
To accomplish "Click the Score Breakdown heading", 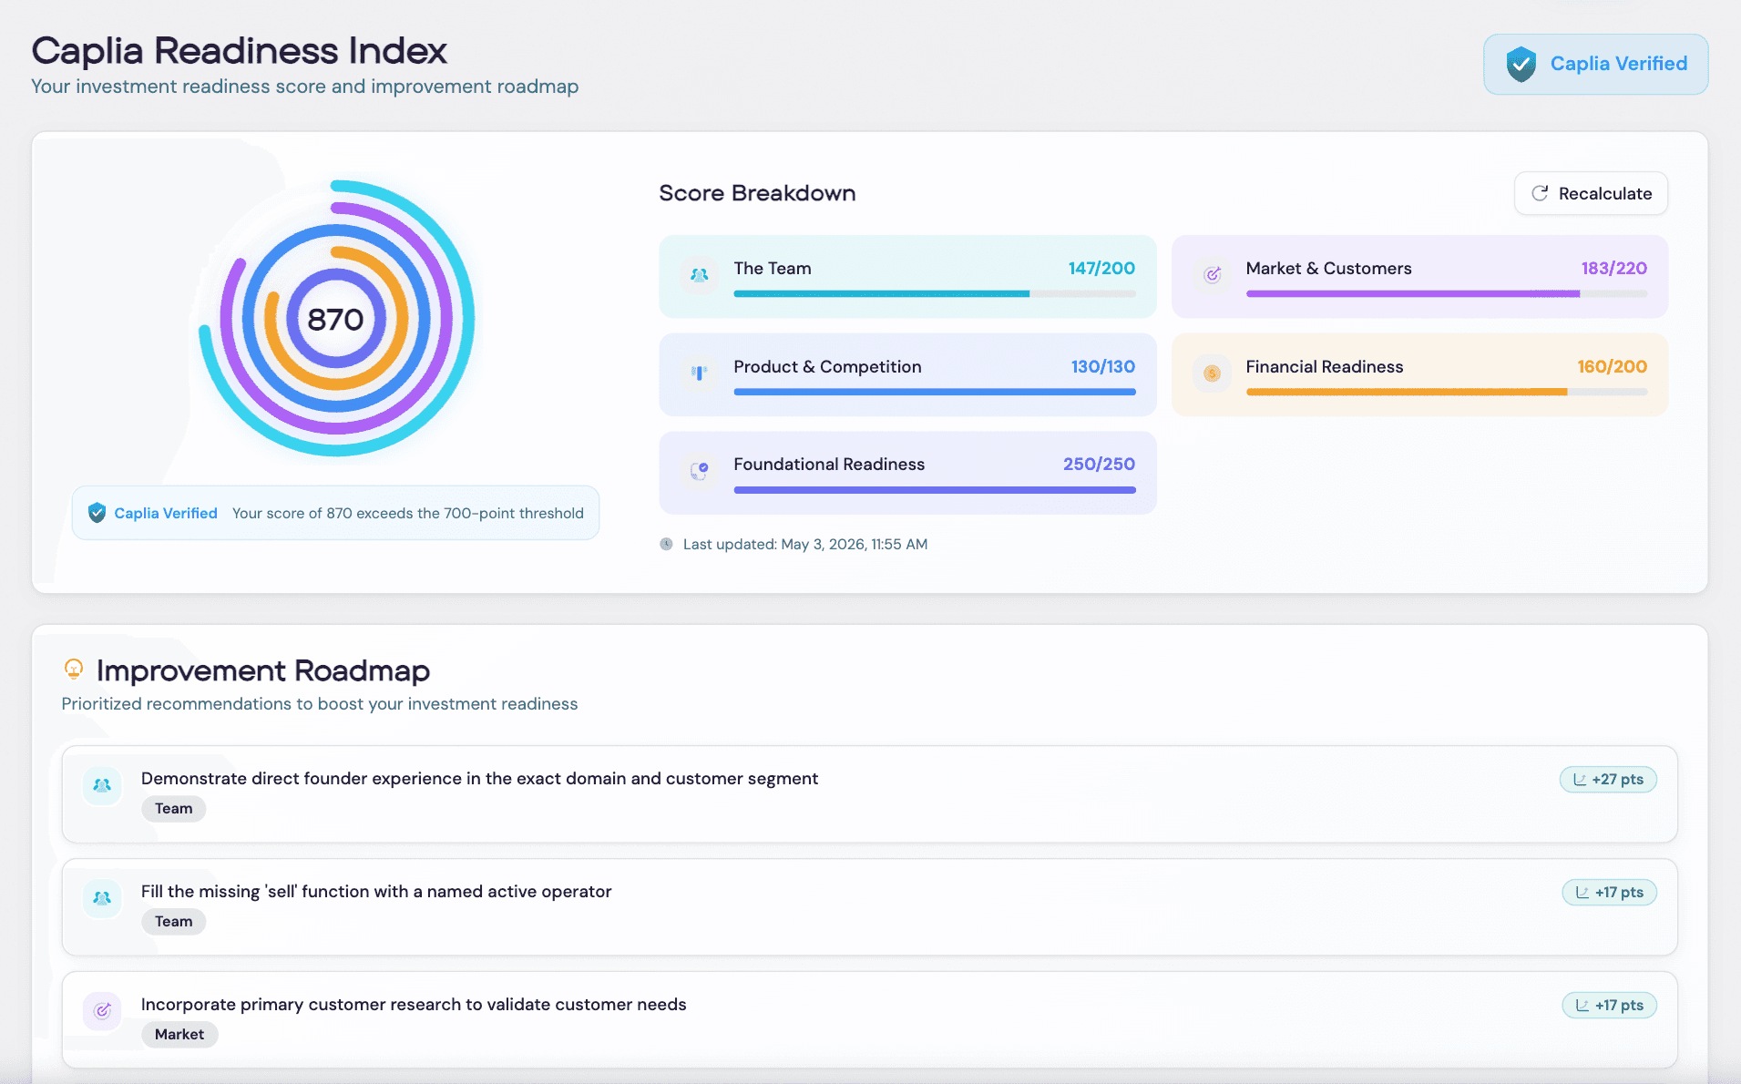I will tap(757, 193).
